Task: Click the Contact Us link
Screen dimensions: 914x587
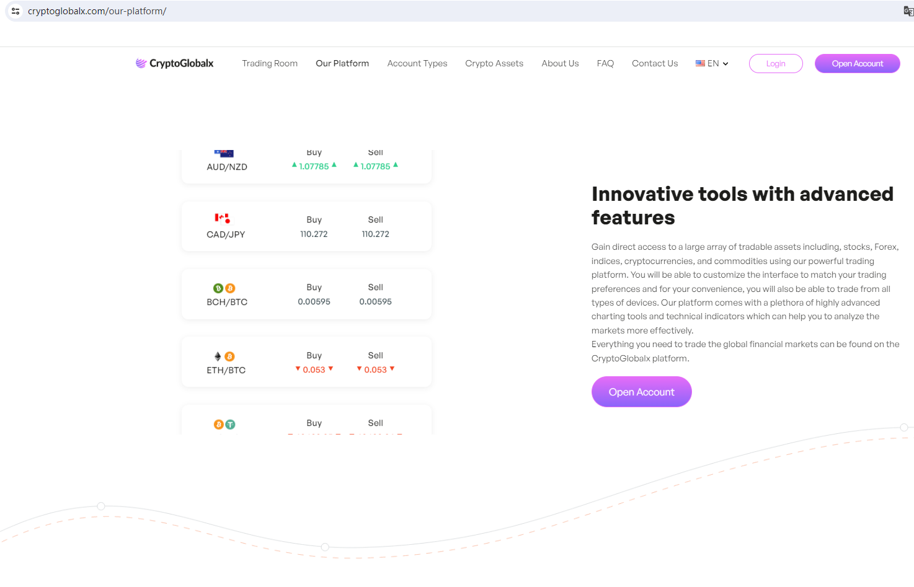Action: pyautogui.click(x=655, y=63)
